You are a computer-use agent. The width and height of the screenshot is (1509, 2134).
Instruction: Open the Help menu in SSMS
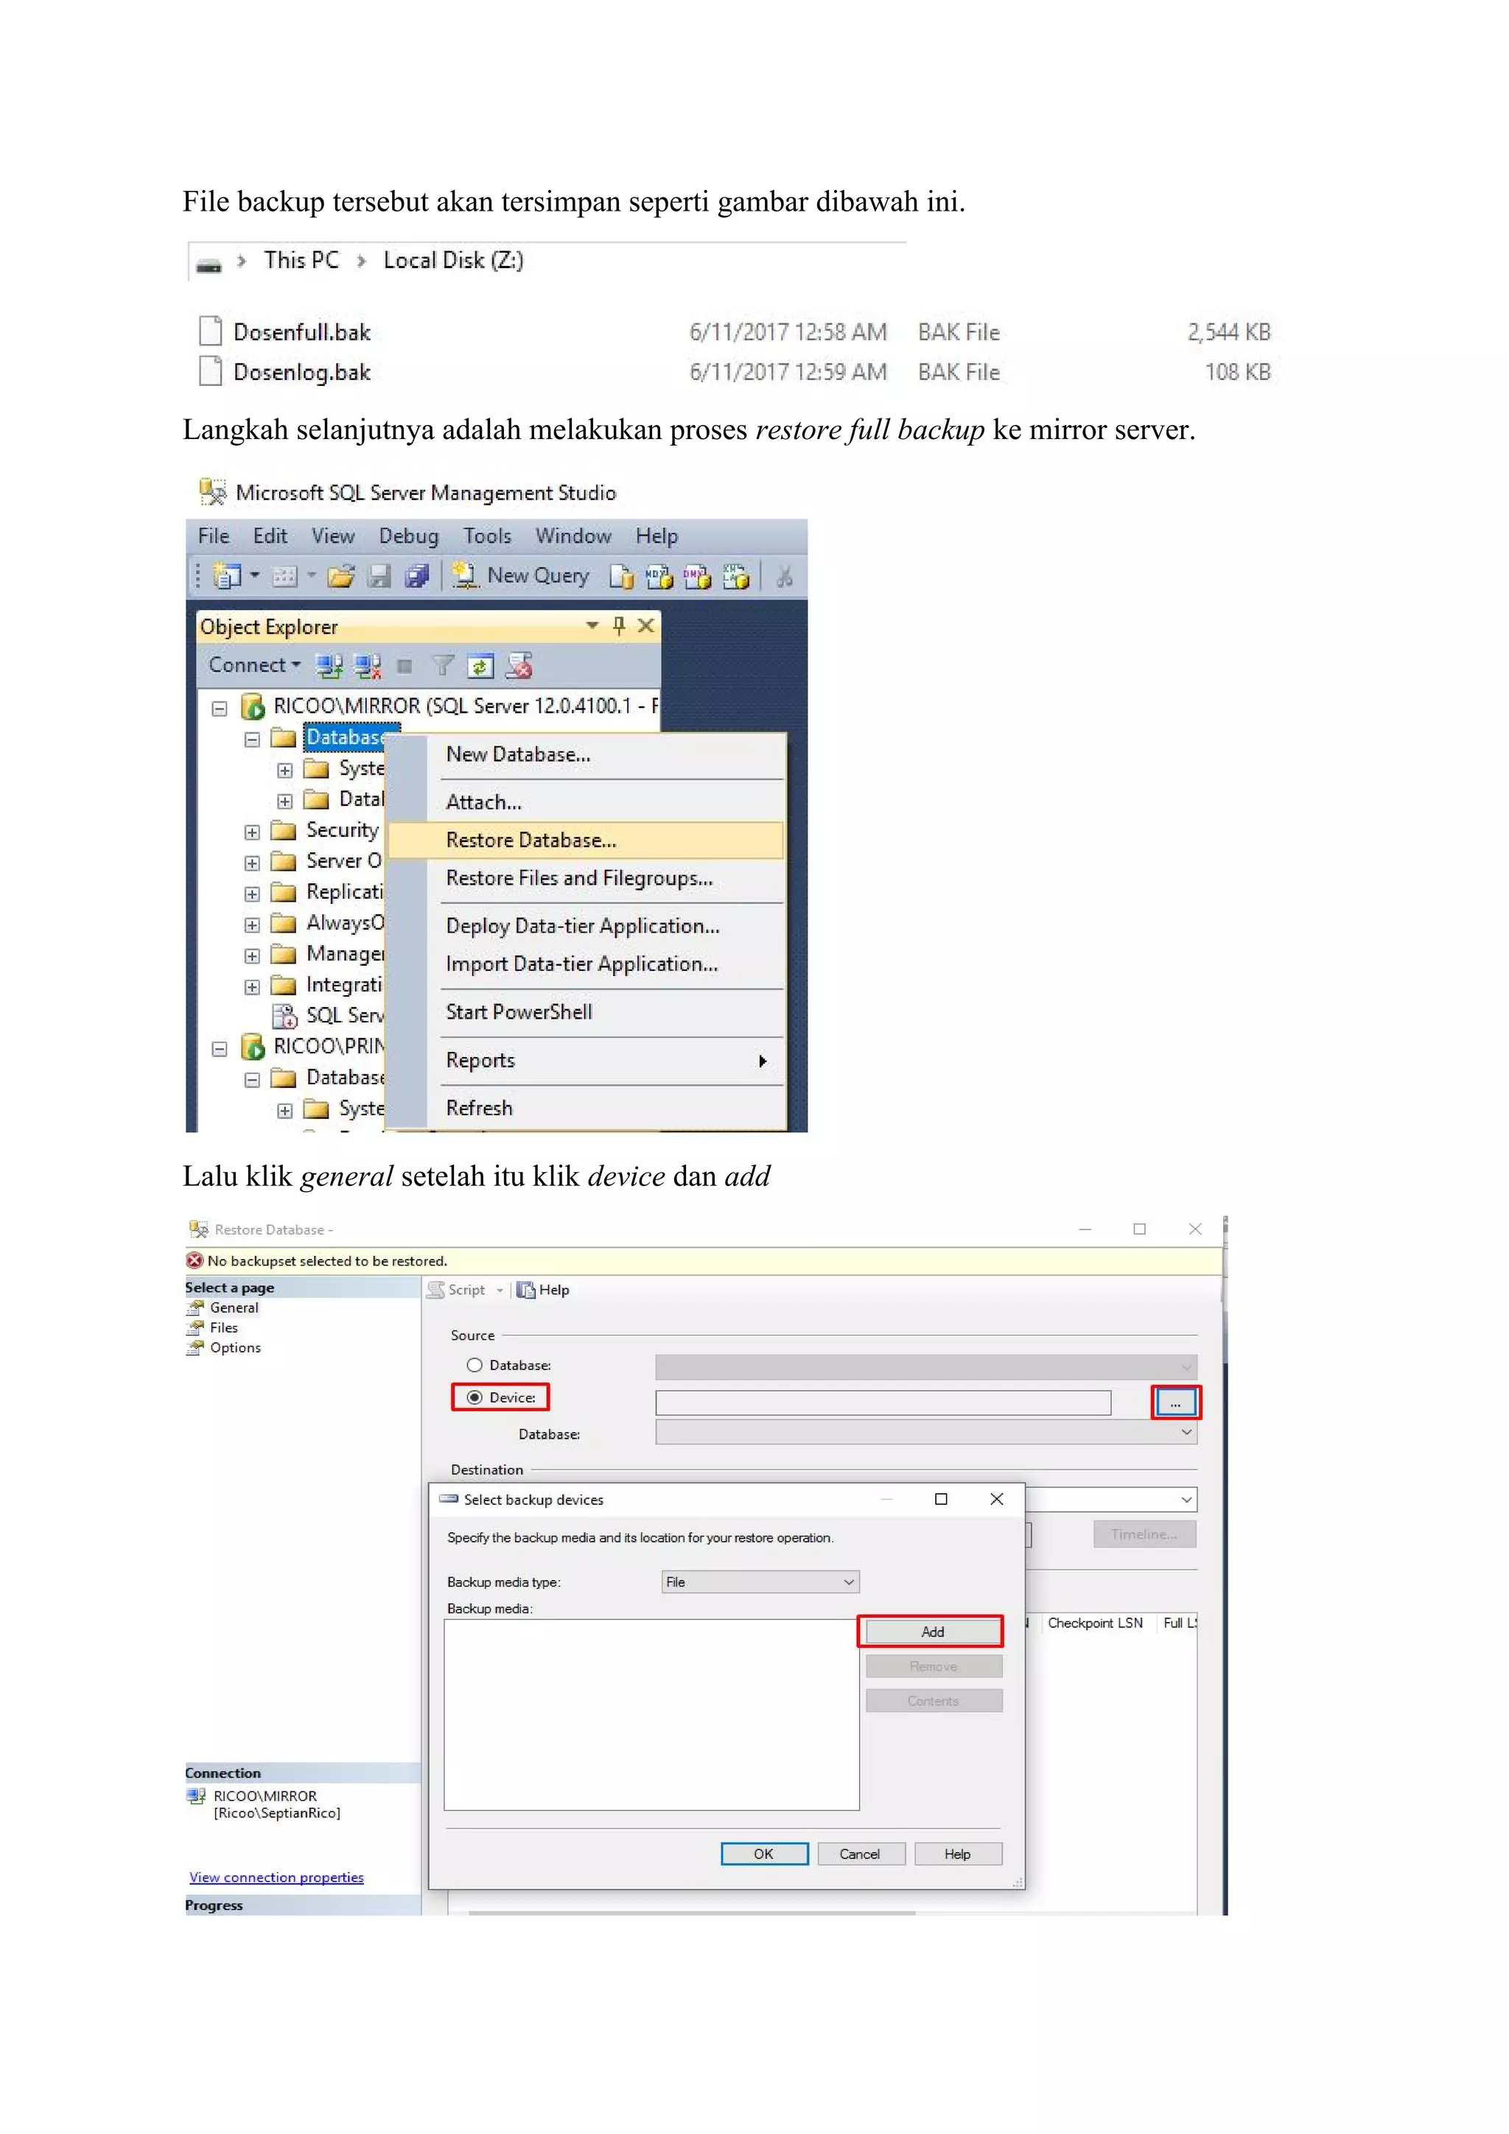click(657, 536)
